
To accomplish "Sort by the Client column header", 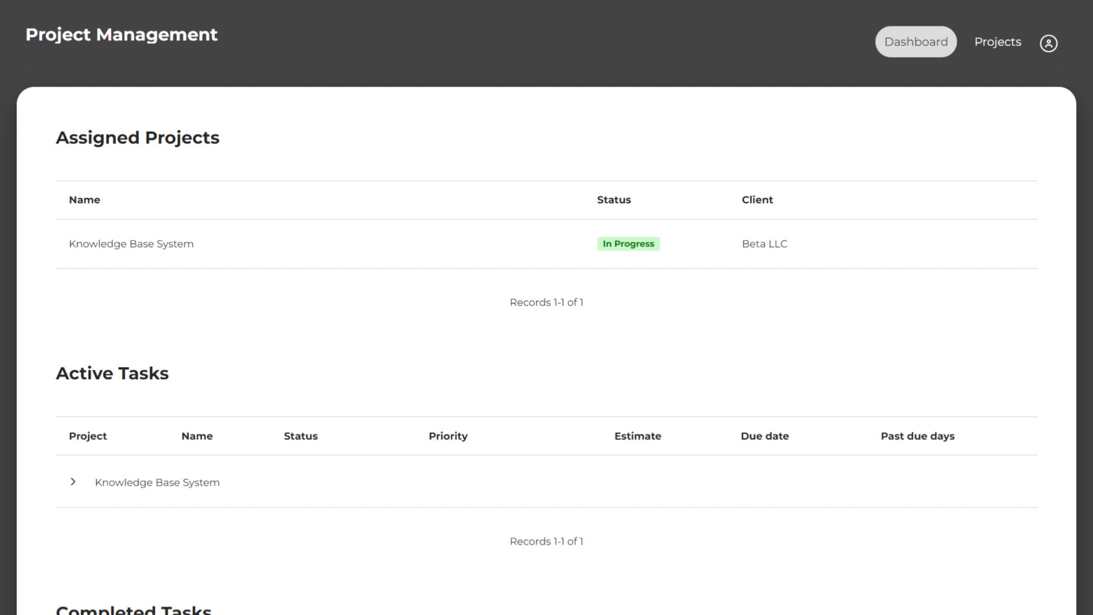I will (757, 200).
